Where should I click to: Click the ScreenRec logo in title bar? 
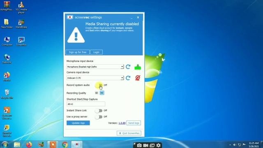tap(70, 17)
